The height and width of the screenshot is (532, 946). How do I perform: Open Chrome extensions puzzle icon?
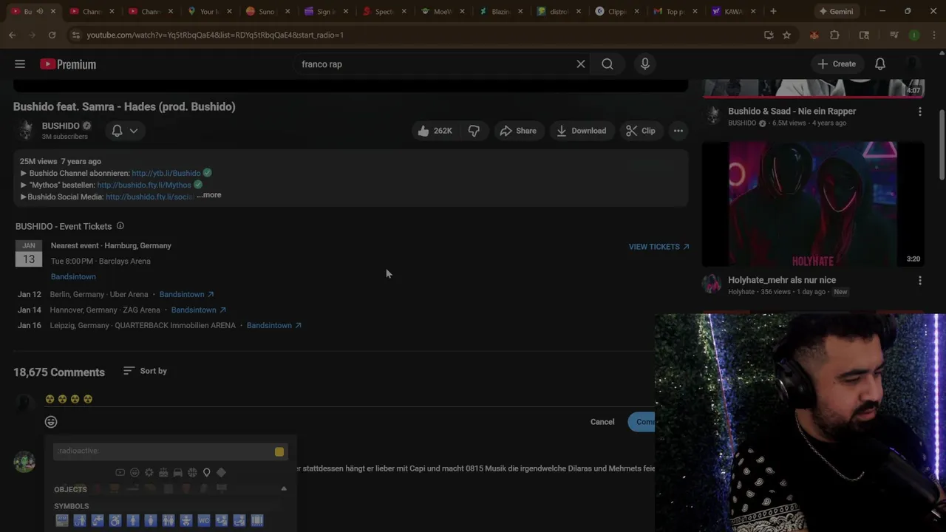click(x=835, y=35)
